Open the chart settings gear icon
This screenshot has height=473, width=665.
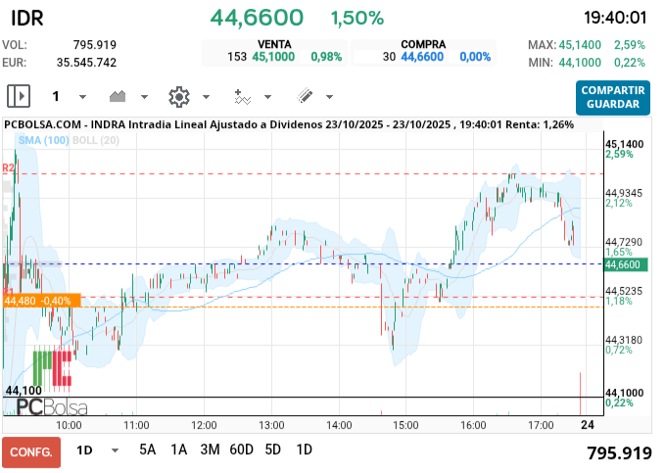(x=178, y=96)
